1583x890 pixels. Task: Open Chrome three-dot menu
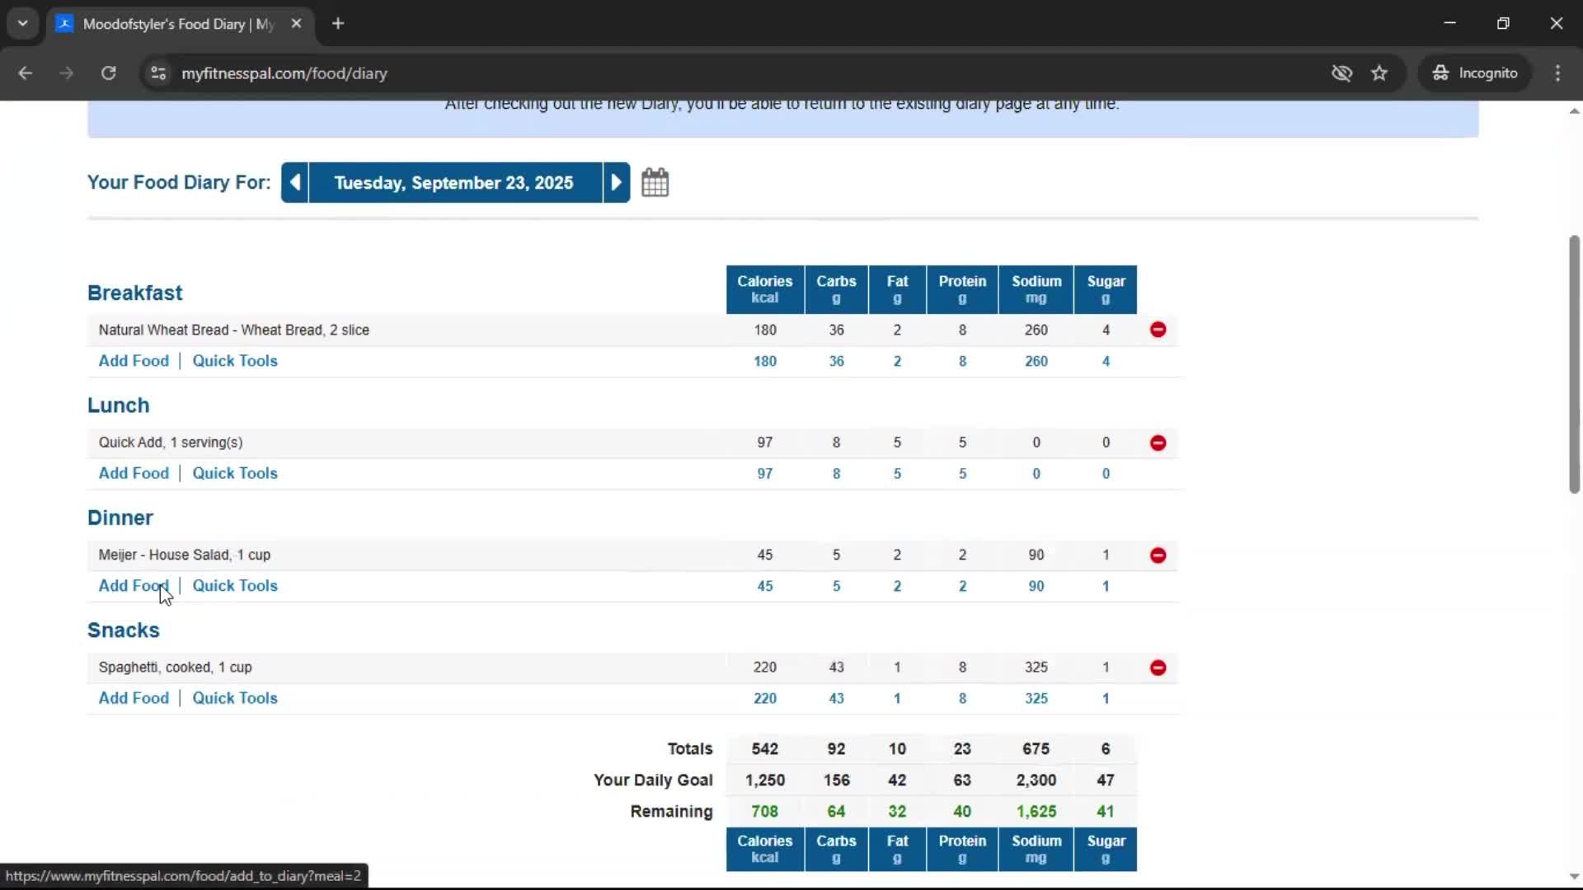1557,73
